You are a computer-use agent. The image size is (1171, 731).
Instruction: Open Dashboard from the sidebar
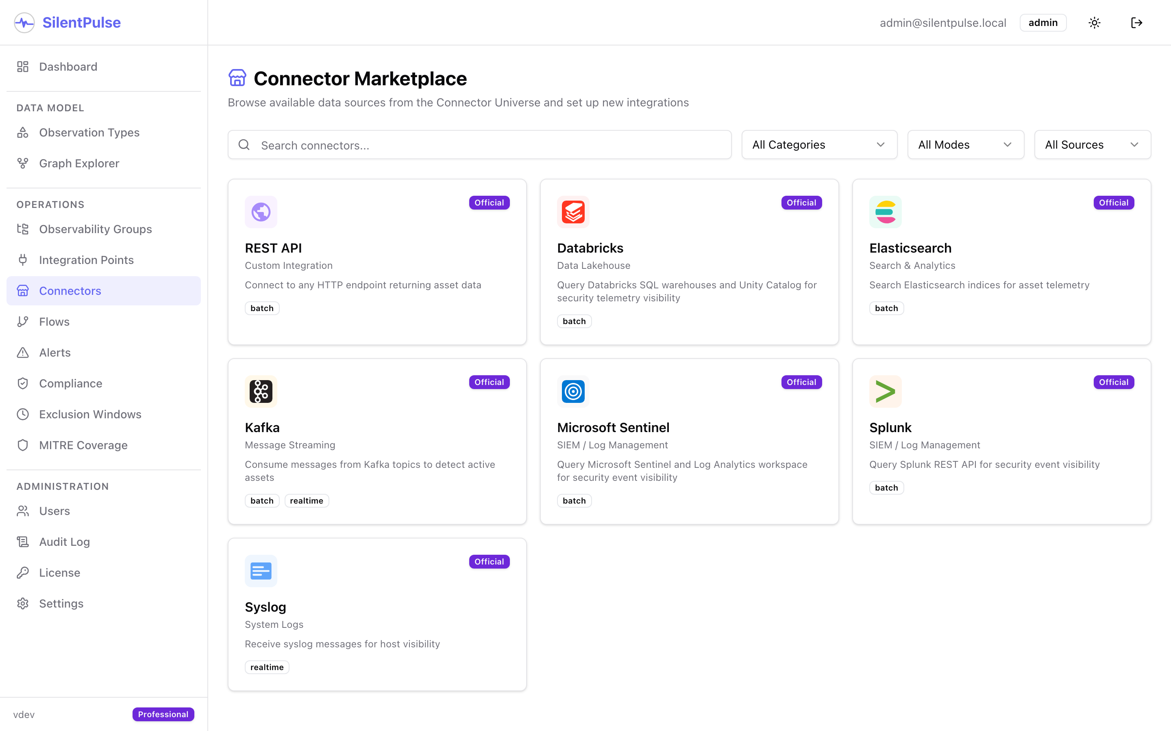pyautogui.click(x=104, y=67)
